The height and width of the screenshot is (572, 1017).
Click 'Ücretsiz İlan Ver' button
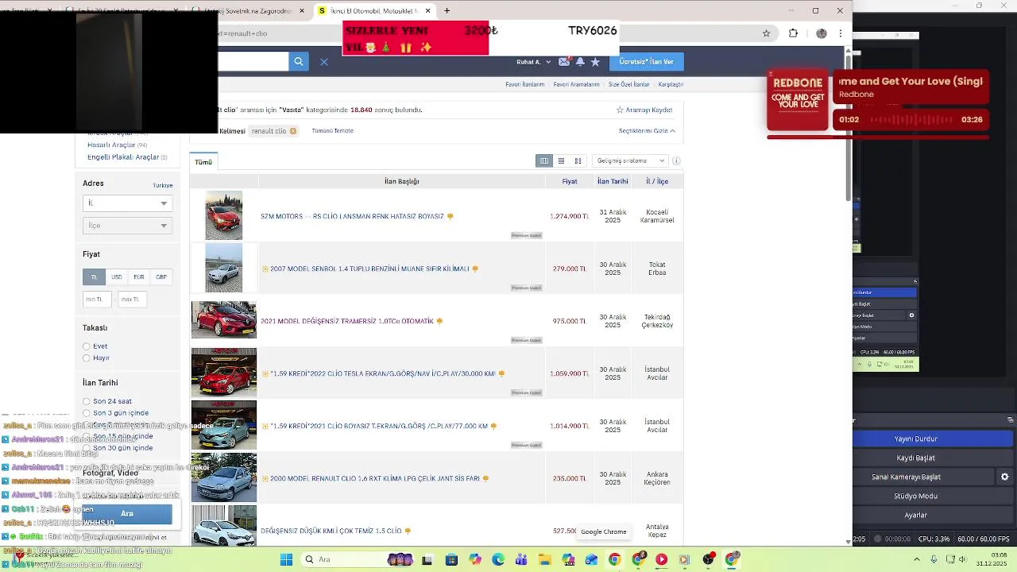[646, 62]
